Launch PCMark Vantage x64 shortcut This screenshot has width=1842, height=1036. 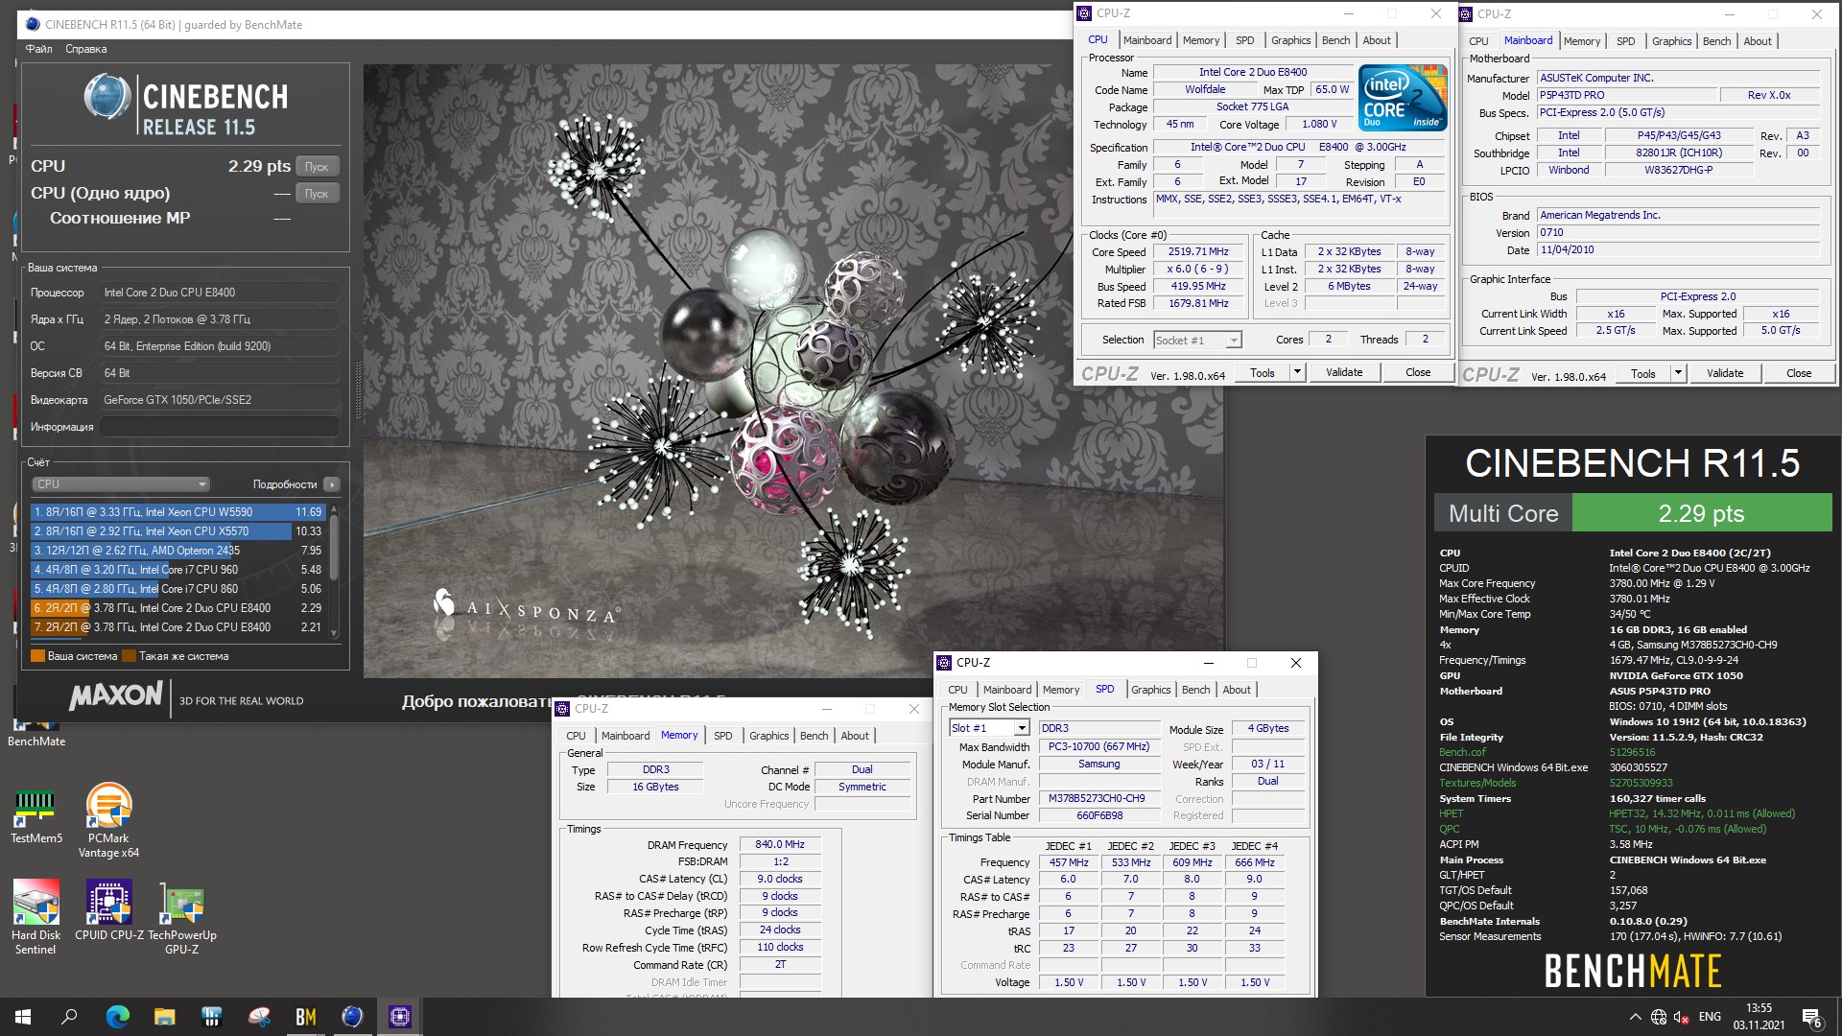click(108, 821)
